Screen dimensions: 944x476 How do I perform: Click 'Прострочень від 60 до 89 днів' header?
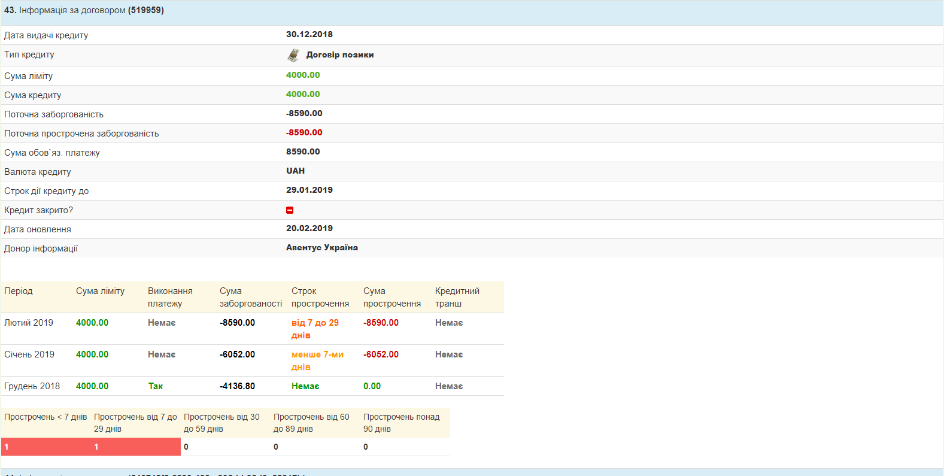(312, 423)
